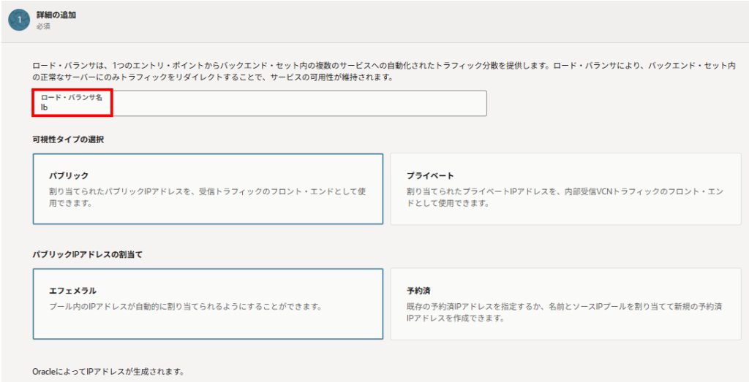Select the パブリック visibility type card
749x382 pixels.
[208, 188]
